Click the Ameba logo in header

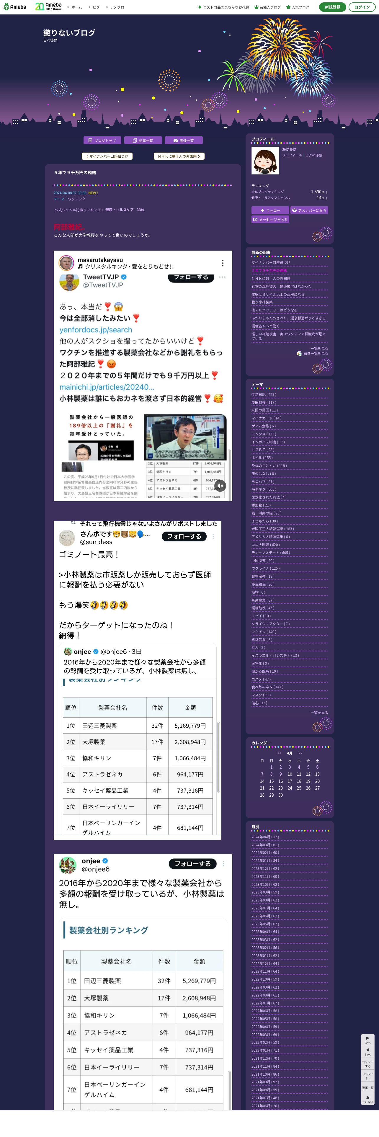coord(15,7)
